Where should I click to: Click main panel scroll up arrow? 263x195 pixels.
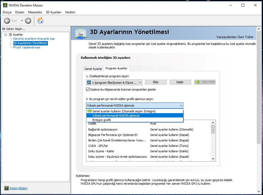(259, 29)
